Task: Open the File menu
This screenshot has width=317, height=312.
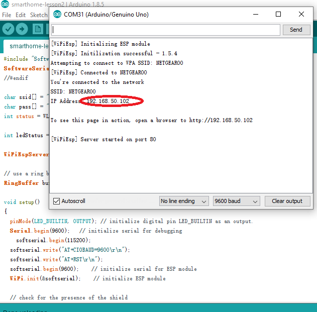Action: tap(7, 15)
